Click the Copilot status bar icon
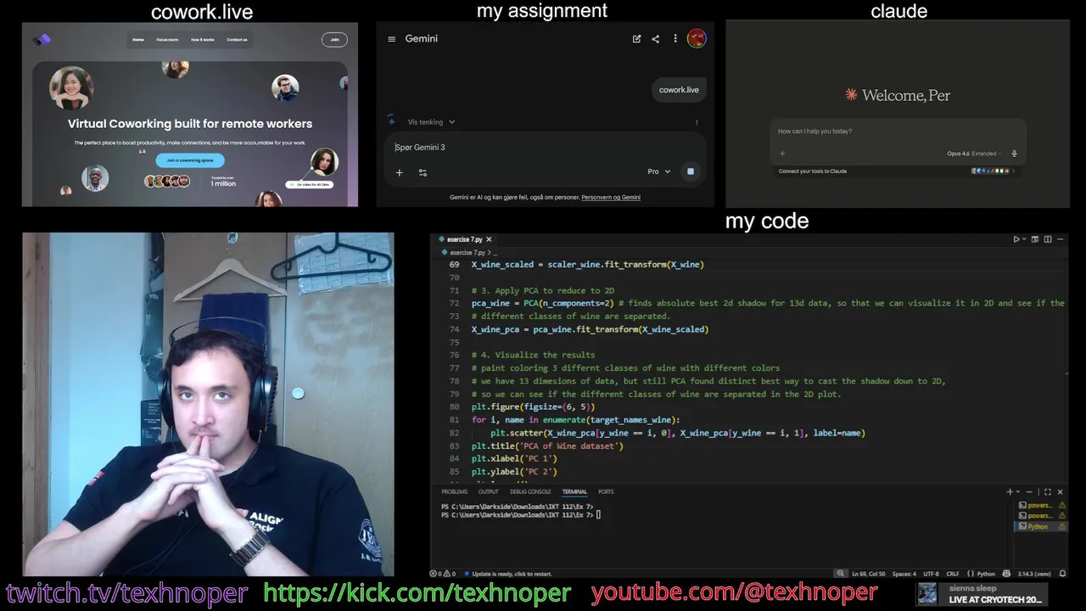1086x611 pixels. pos(1006,575)
